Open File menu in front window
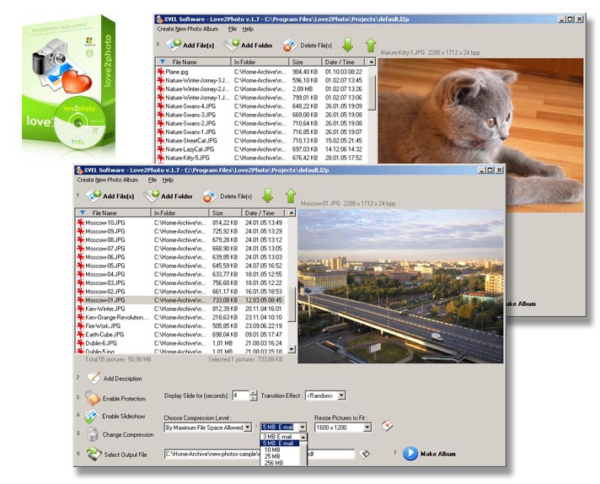600x484 pixels. [x=152, y=180]
